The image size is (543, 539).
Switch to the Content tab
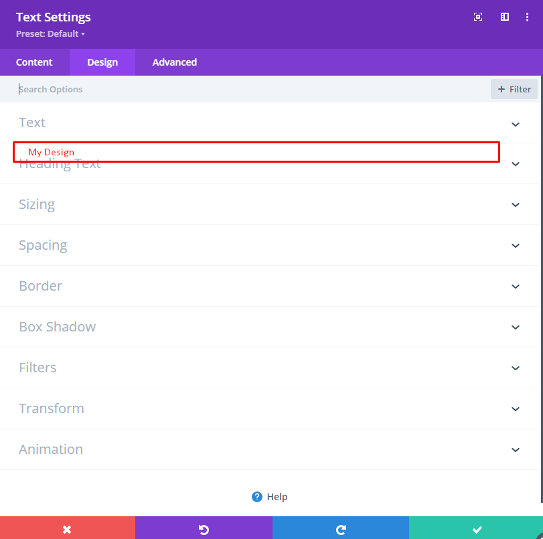35,62
